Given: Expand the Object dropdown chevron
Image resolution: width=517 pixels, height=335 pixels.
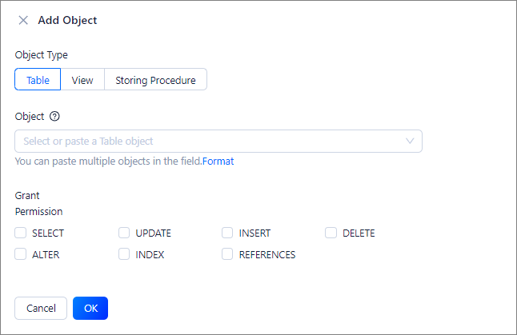Looking at the screenshot, I should (411, 141).
